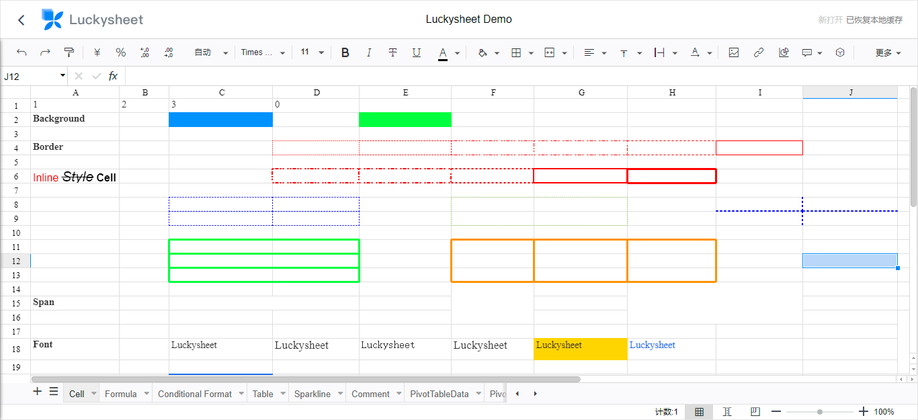Select row header 6
The width and height of the screenshot is (918, 420).
15,176
